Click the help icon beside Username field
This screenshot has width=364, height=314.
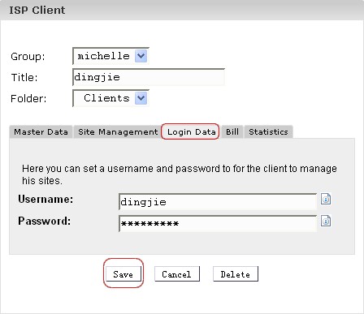[x=326, y=199]
